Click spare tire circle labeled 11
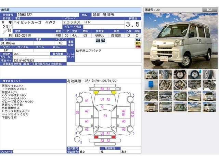 tap(77, 139)
